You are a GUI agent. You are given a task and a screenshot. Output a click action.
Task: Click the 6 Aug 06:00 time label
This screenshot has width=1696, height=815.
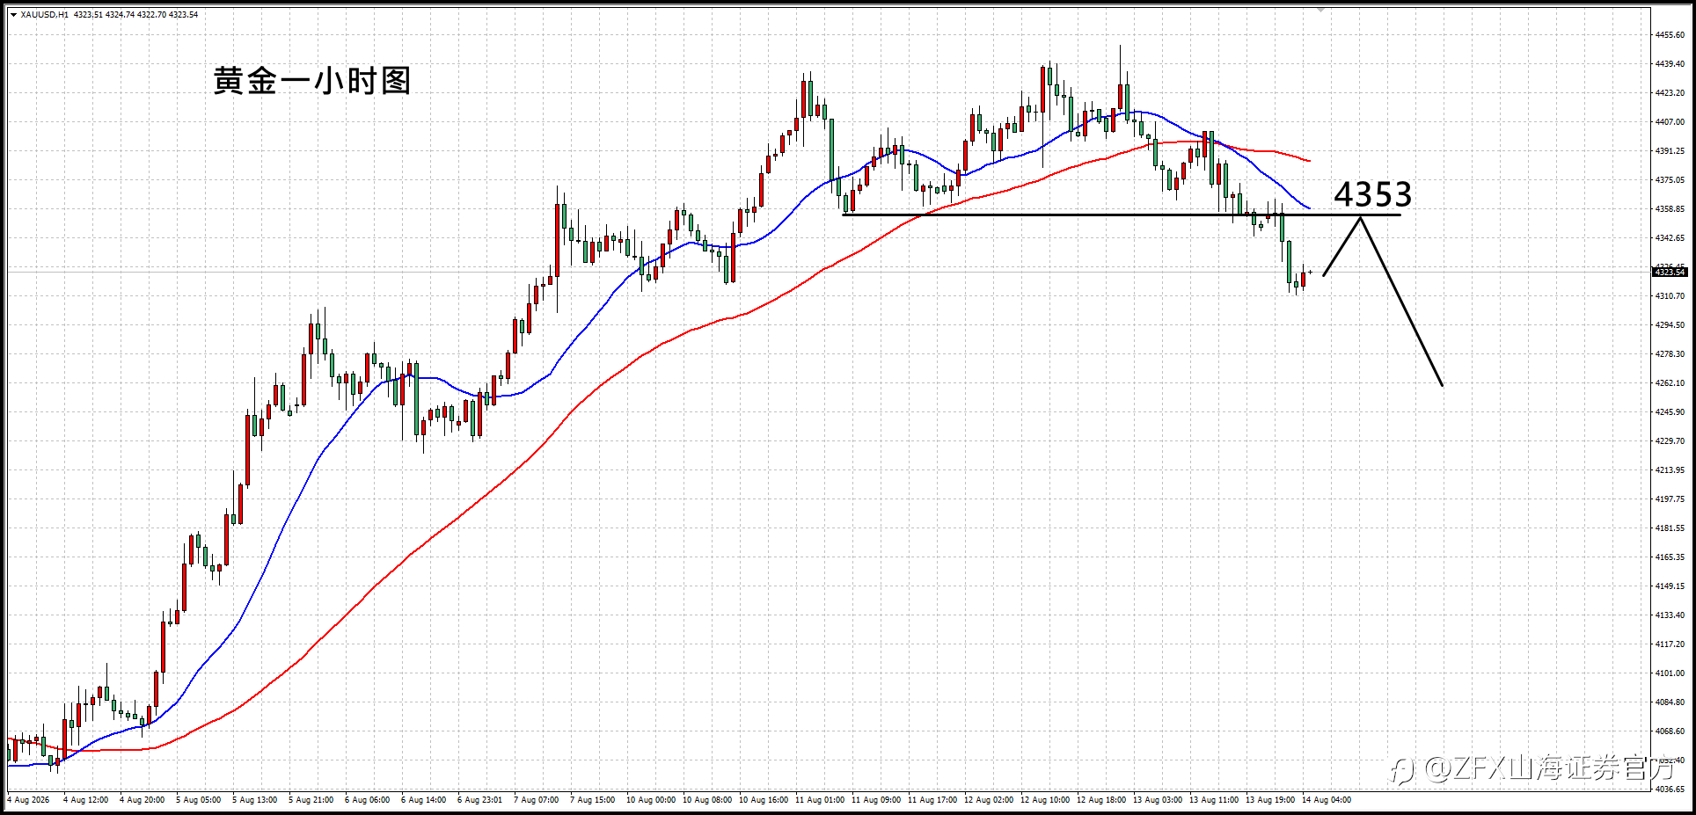coord(368,800)
